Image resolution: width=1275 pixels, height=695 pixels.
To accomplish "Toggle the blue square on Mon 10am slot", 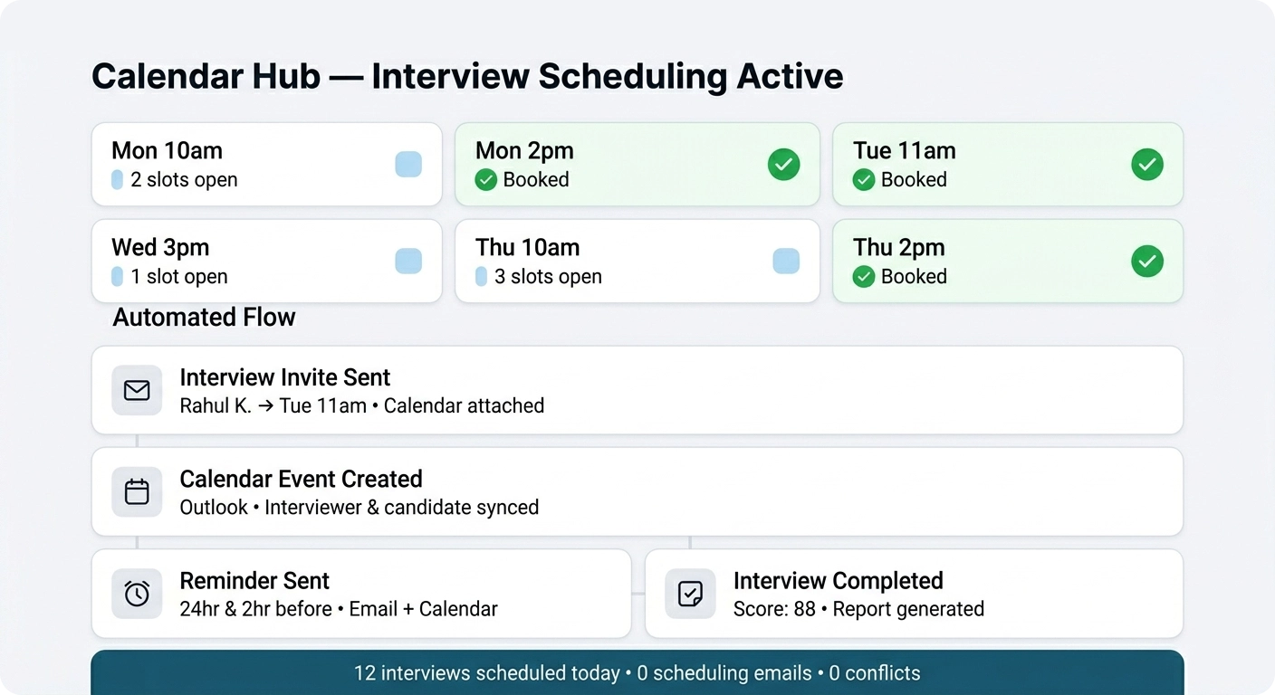I will coord(408,165).
